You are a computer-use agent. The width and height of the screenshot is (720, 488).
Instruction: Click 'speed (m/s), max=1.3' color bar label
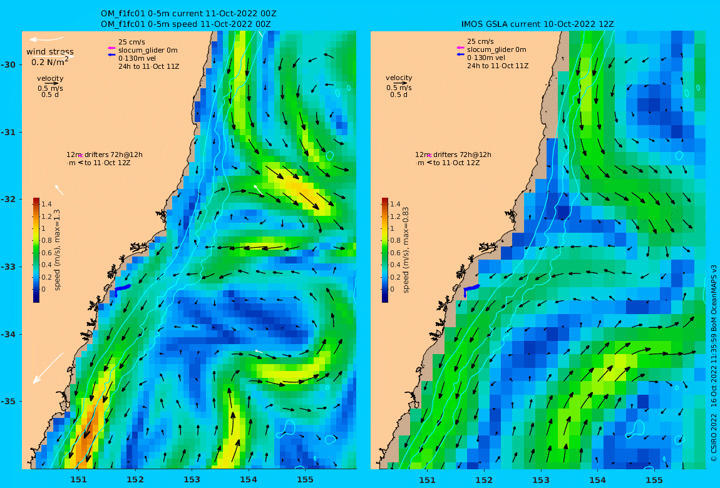coord(58,250)
